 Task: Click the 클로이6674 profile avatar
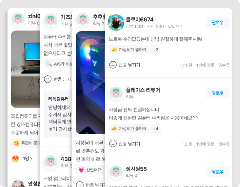click(116, 23)
